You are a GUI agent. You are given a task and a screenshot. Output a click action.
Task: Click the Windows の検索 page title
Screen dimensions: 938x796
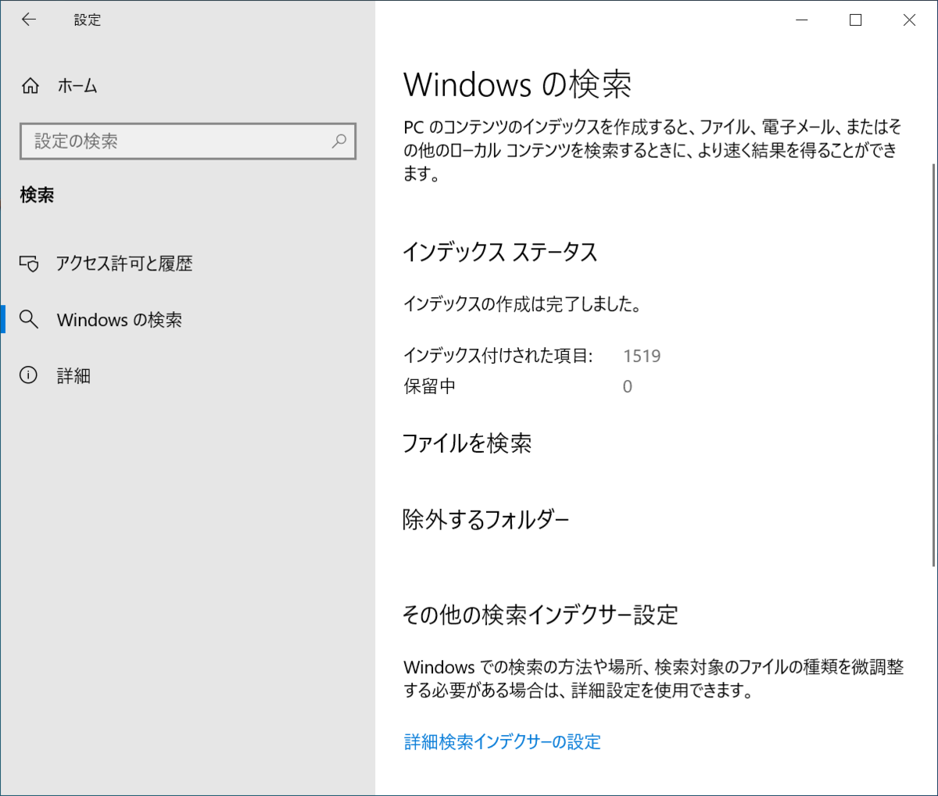(517, 84)
